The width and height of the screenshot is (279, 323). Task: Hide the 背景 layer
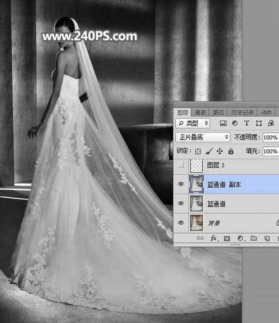(181, 223)
